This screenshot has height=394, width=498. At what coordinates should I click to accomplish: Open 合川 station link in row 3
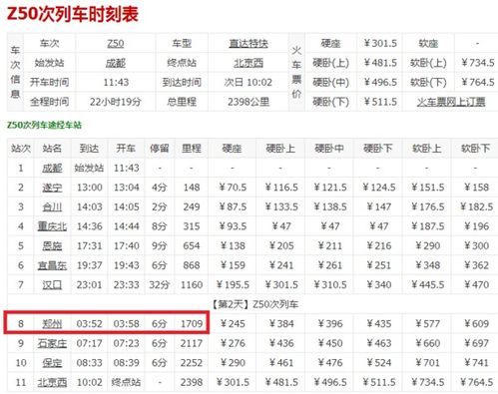coord(52,207)
